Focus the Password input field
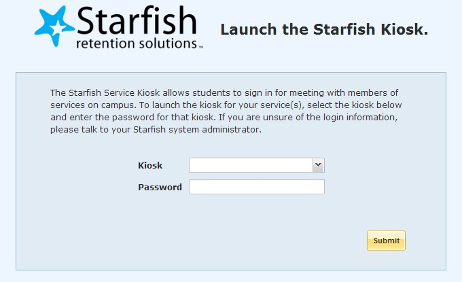Screen dimensions: 462x282 (x=257, y=187)
